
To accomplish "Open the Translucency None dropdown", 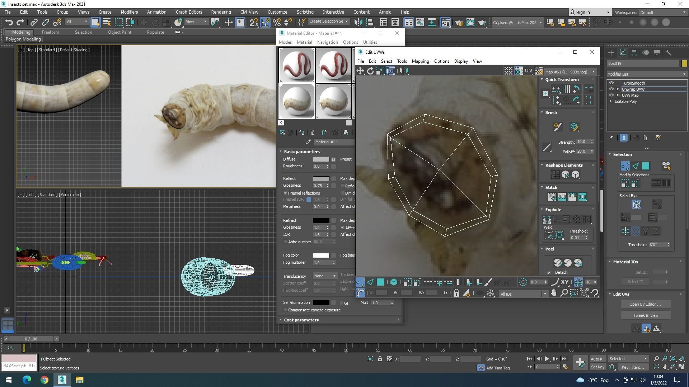I will pyautogui.click(x=325, y=276).
